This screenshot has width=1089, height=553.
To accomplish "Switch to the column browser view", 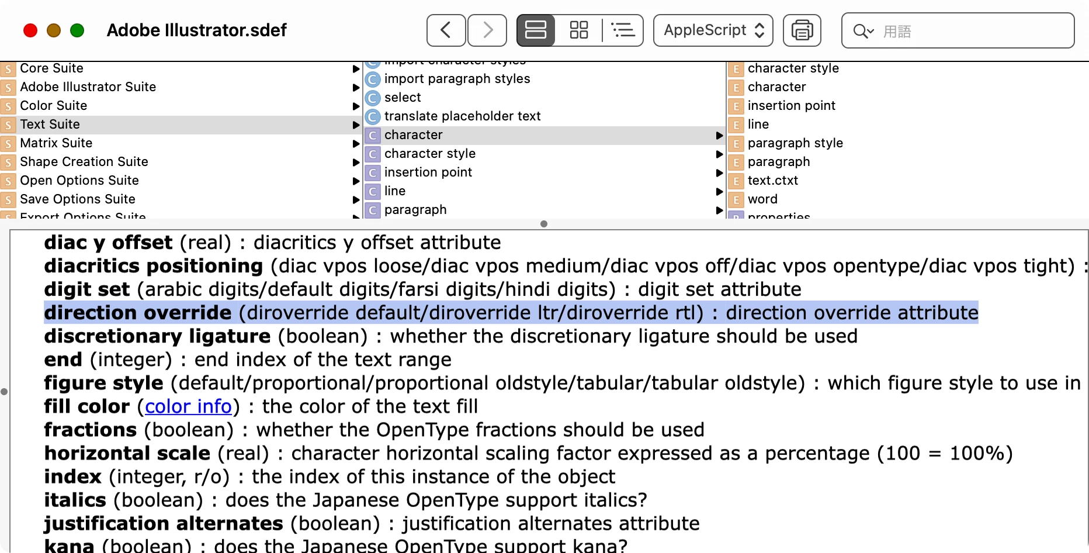I will tap(536, 30).
